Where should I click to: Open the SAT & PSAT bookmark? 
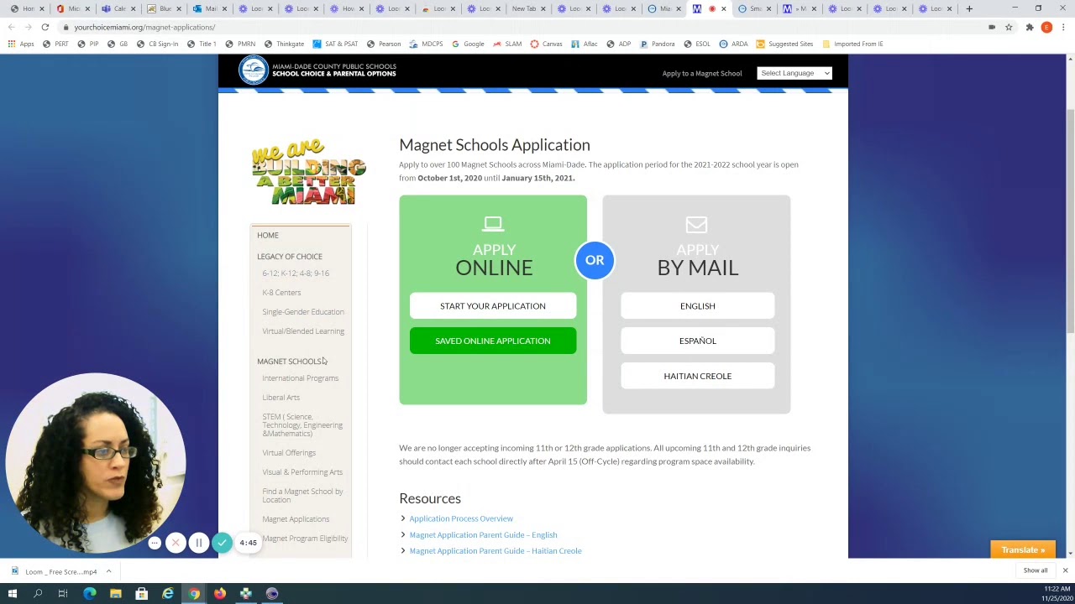(x=335, y=44)
